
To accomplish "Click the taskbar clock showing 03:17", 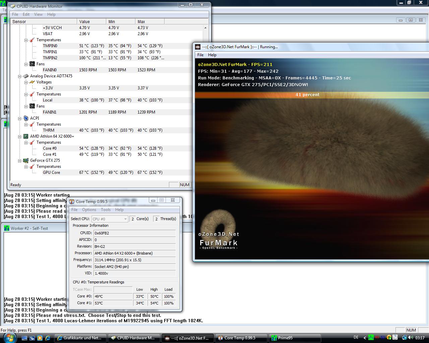I will coord(420,338).
